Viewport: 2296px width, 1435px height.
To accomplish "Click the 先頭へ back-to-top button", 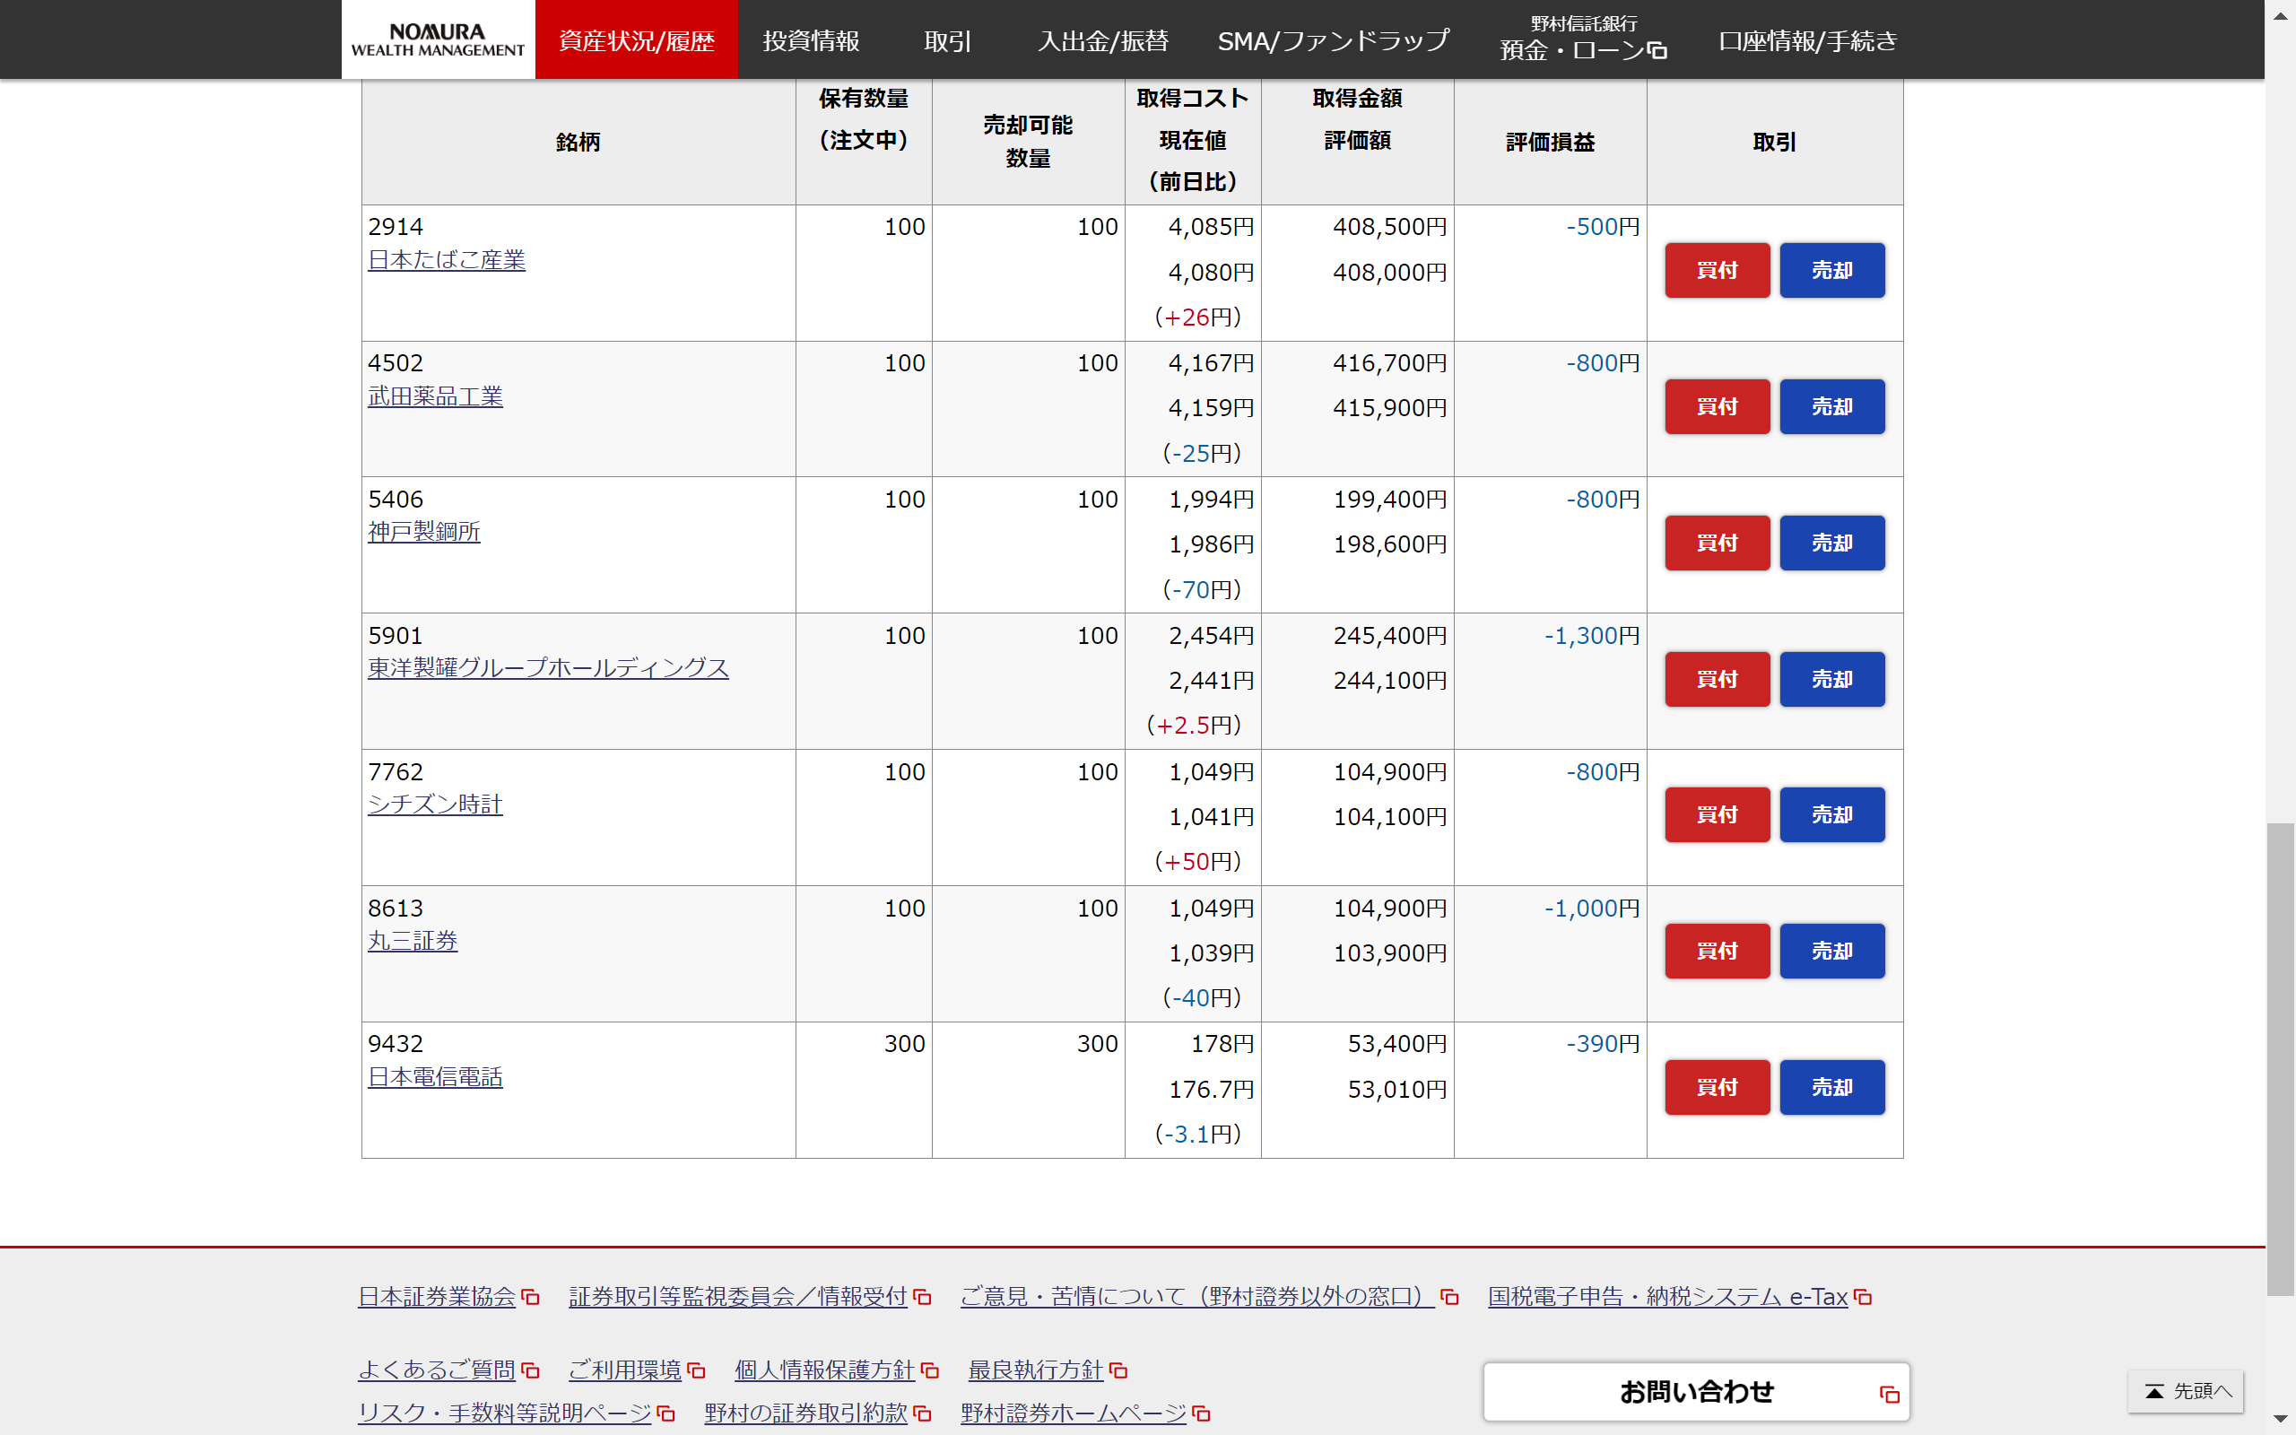I will pos(2186,1391).
